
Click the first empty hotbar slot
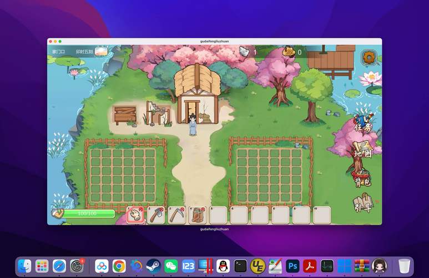[218, 215]
